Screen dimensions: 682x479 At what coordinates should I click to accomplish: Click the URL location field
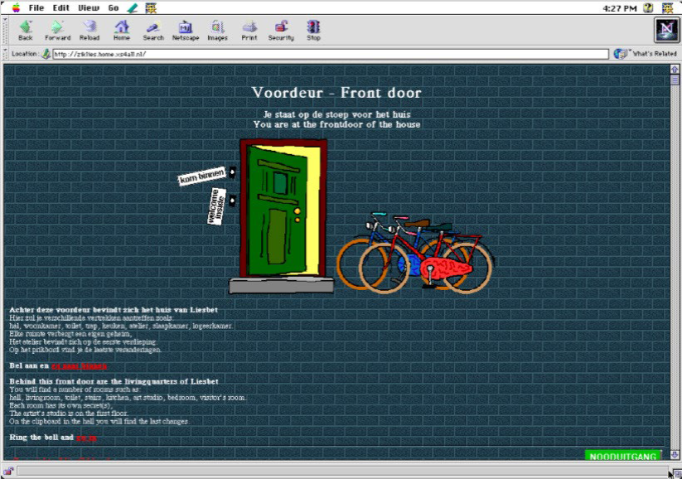[331, 54]
